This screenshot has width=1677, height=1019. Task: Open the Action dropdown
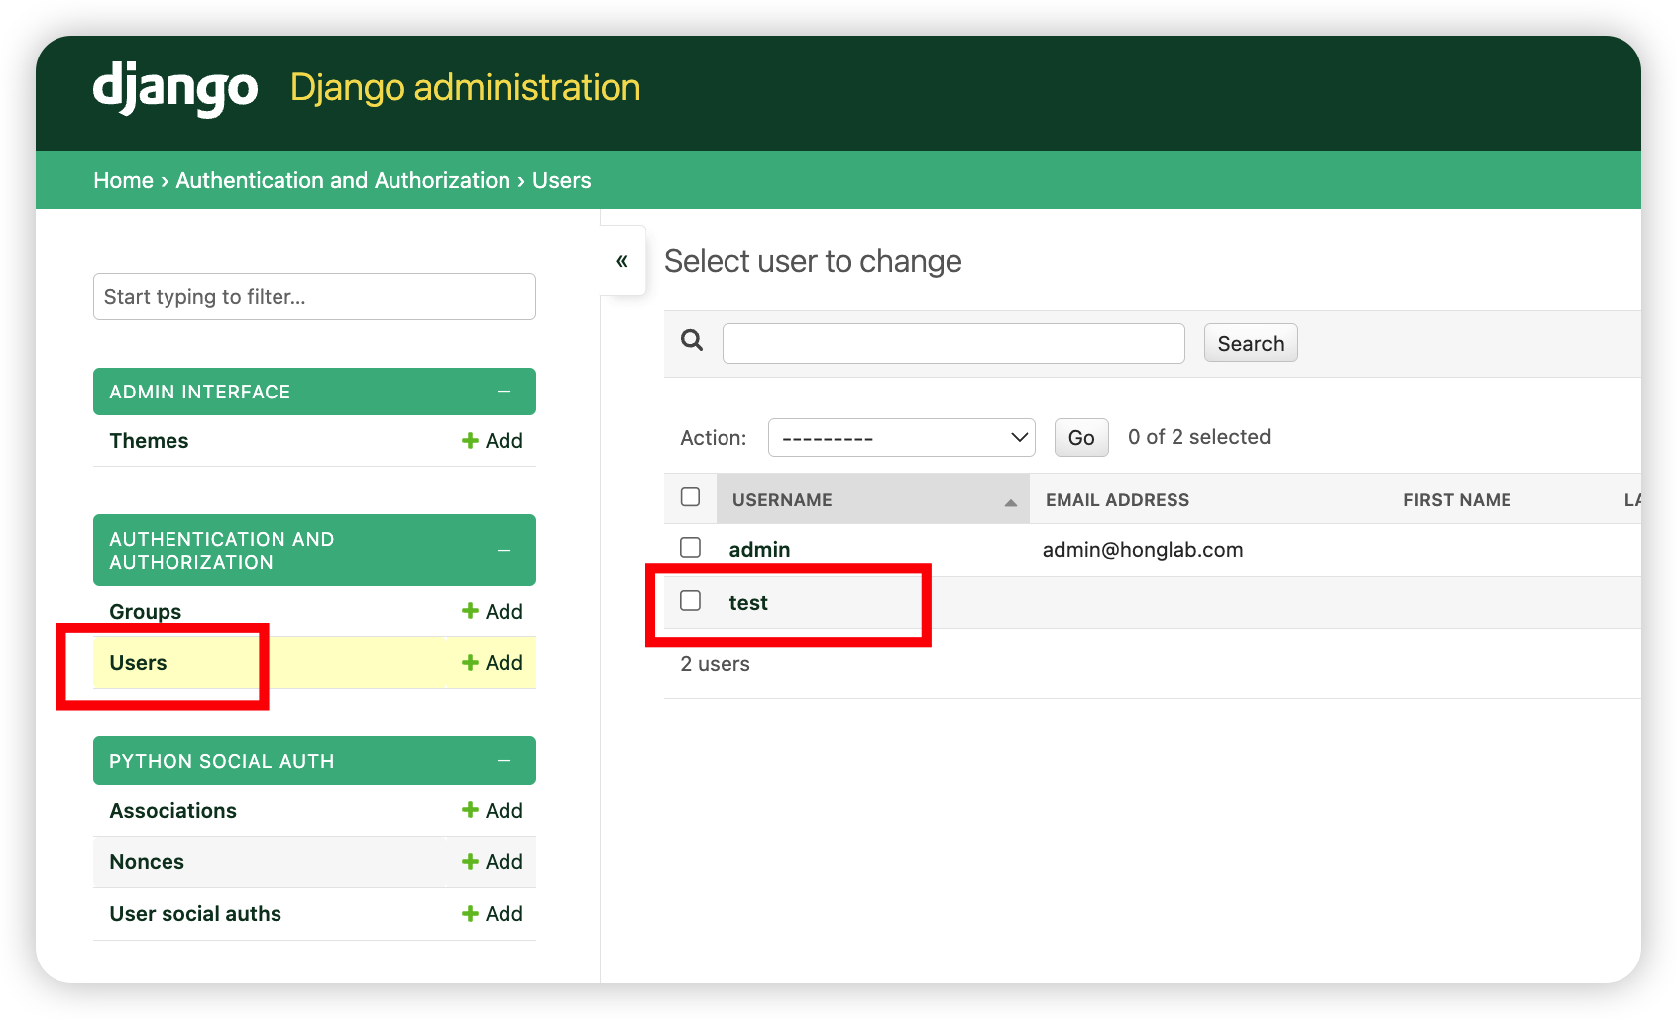pyautogui.click(x=902, y=438)
